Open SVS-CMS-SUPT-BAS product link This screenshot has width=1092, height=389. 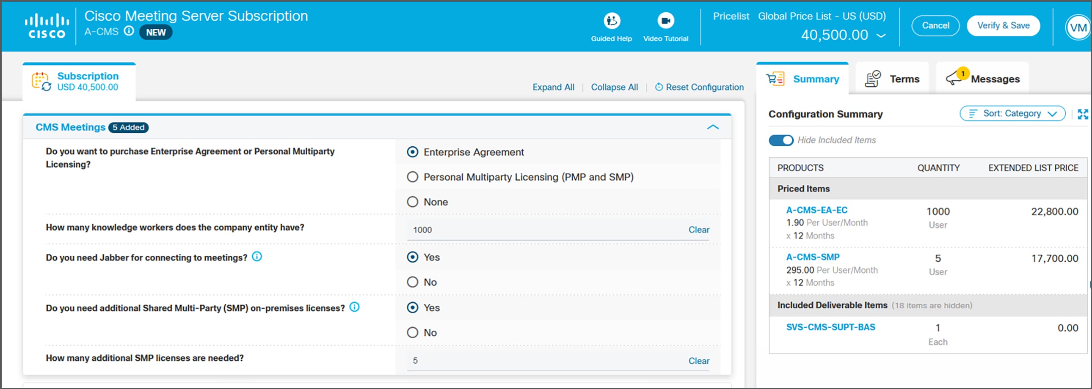tap(830, 327)
